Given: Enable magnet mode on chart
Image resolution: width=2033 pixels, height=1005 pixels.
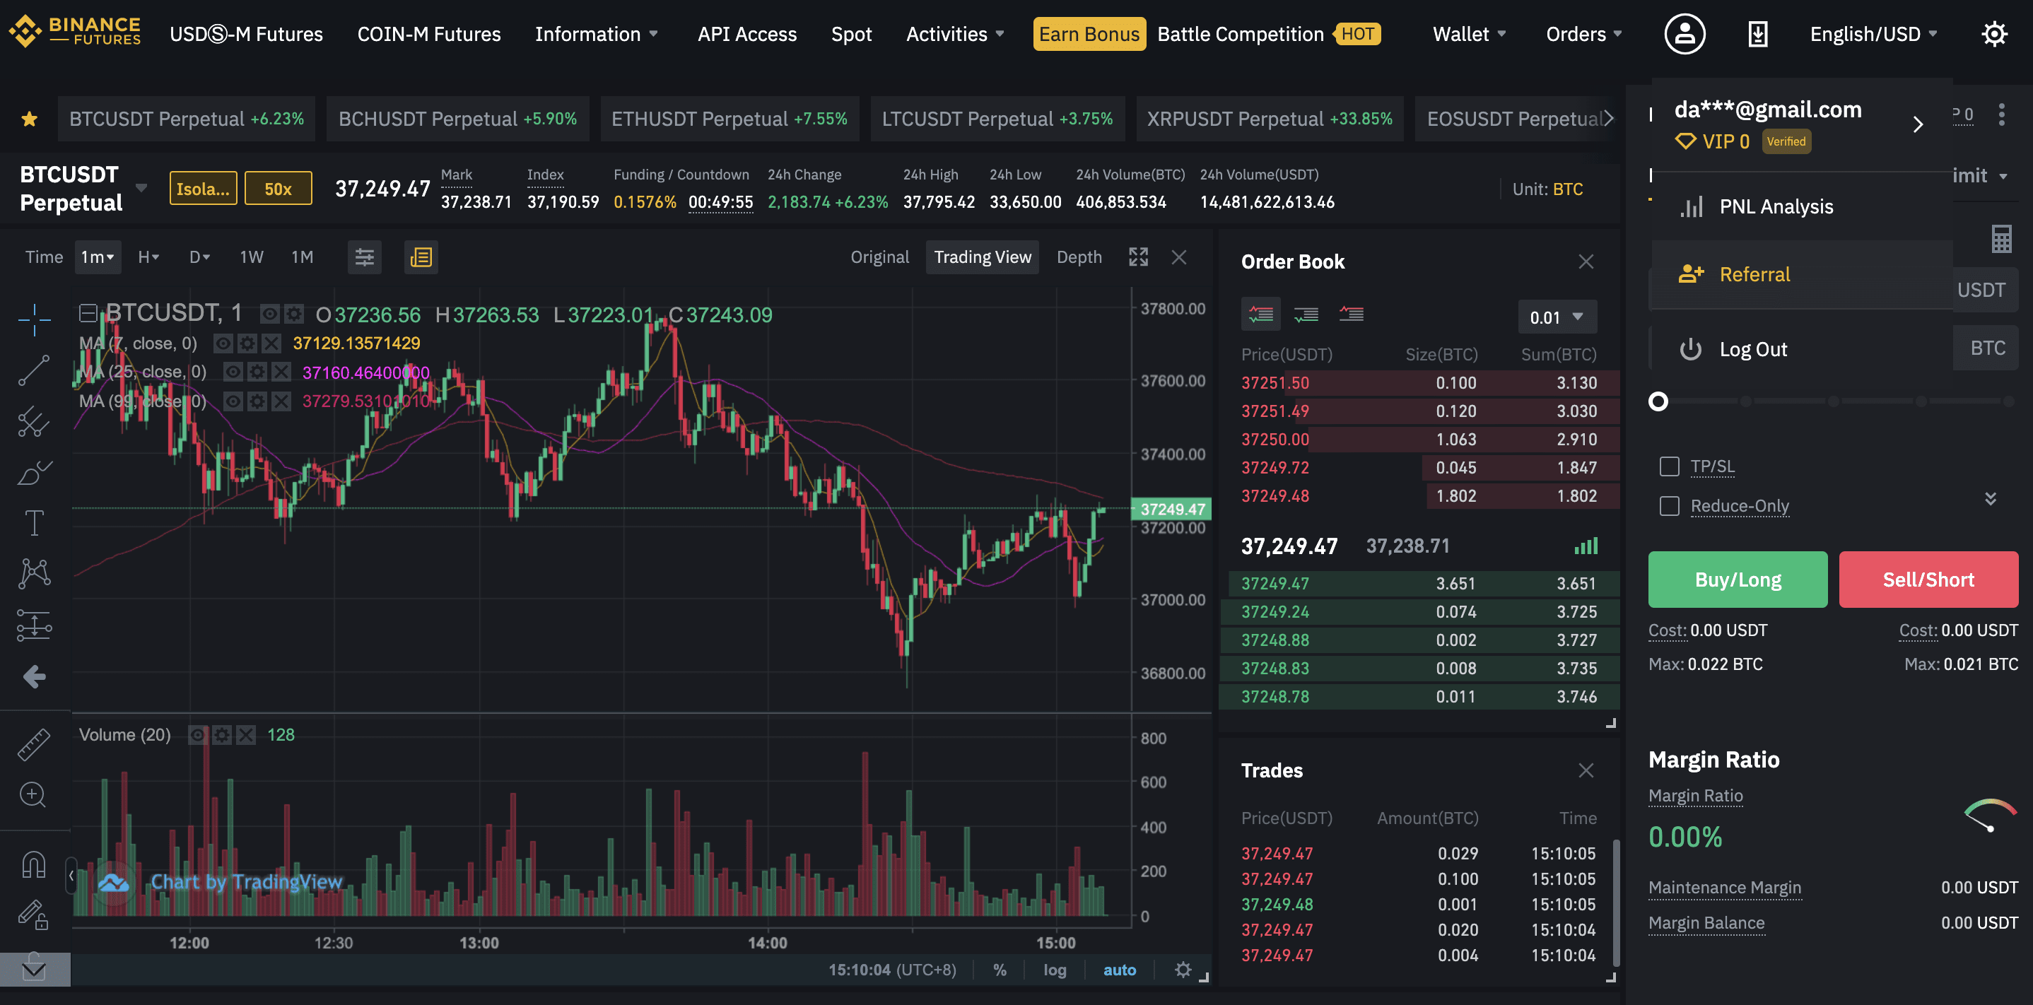Looking at the screenshot, I should click(33, 864).
